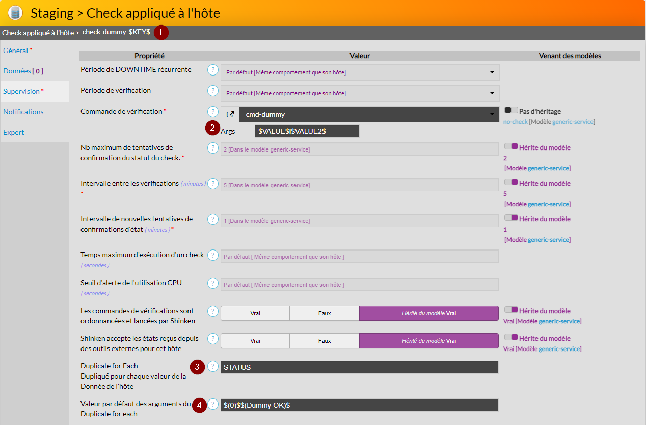This screenshot has height=425, width=646.
Task: Click help icon for Seuil d'alerte CPU
Action: (x=213, y=283)
